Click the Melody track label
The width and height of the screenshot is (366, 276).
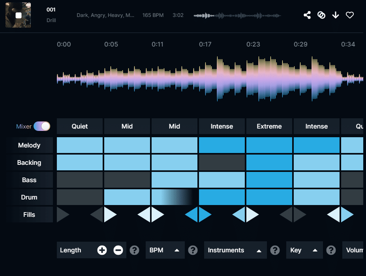click(x=29, y=145)
